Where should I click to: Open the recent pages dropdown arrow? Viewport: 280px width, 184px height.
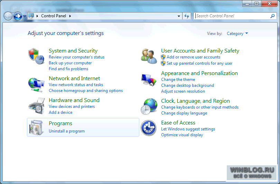[x=25, y=16]
